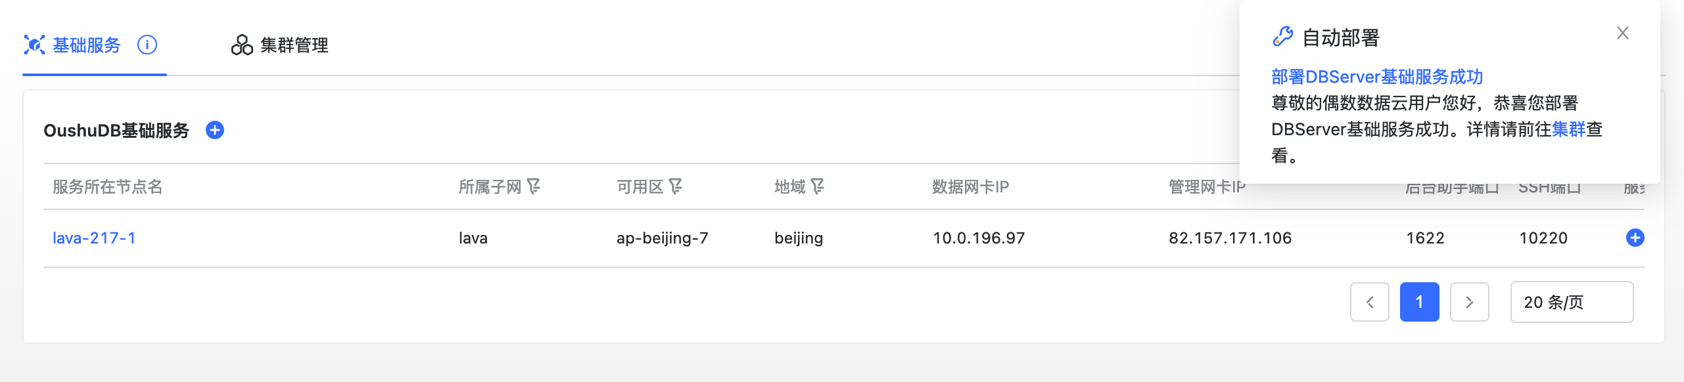This screenshot has height=382, width=1684.
Task: Open 部署DBServer基础服务成功 notification link
Action: (1377, 77)
